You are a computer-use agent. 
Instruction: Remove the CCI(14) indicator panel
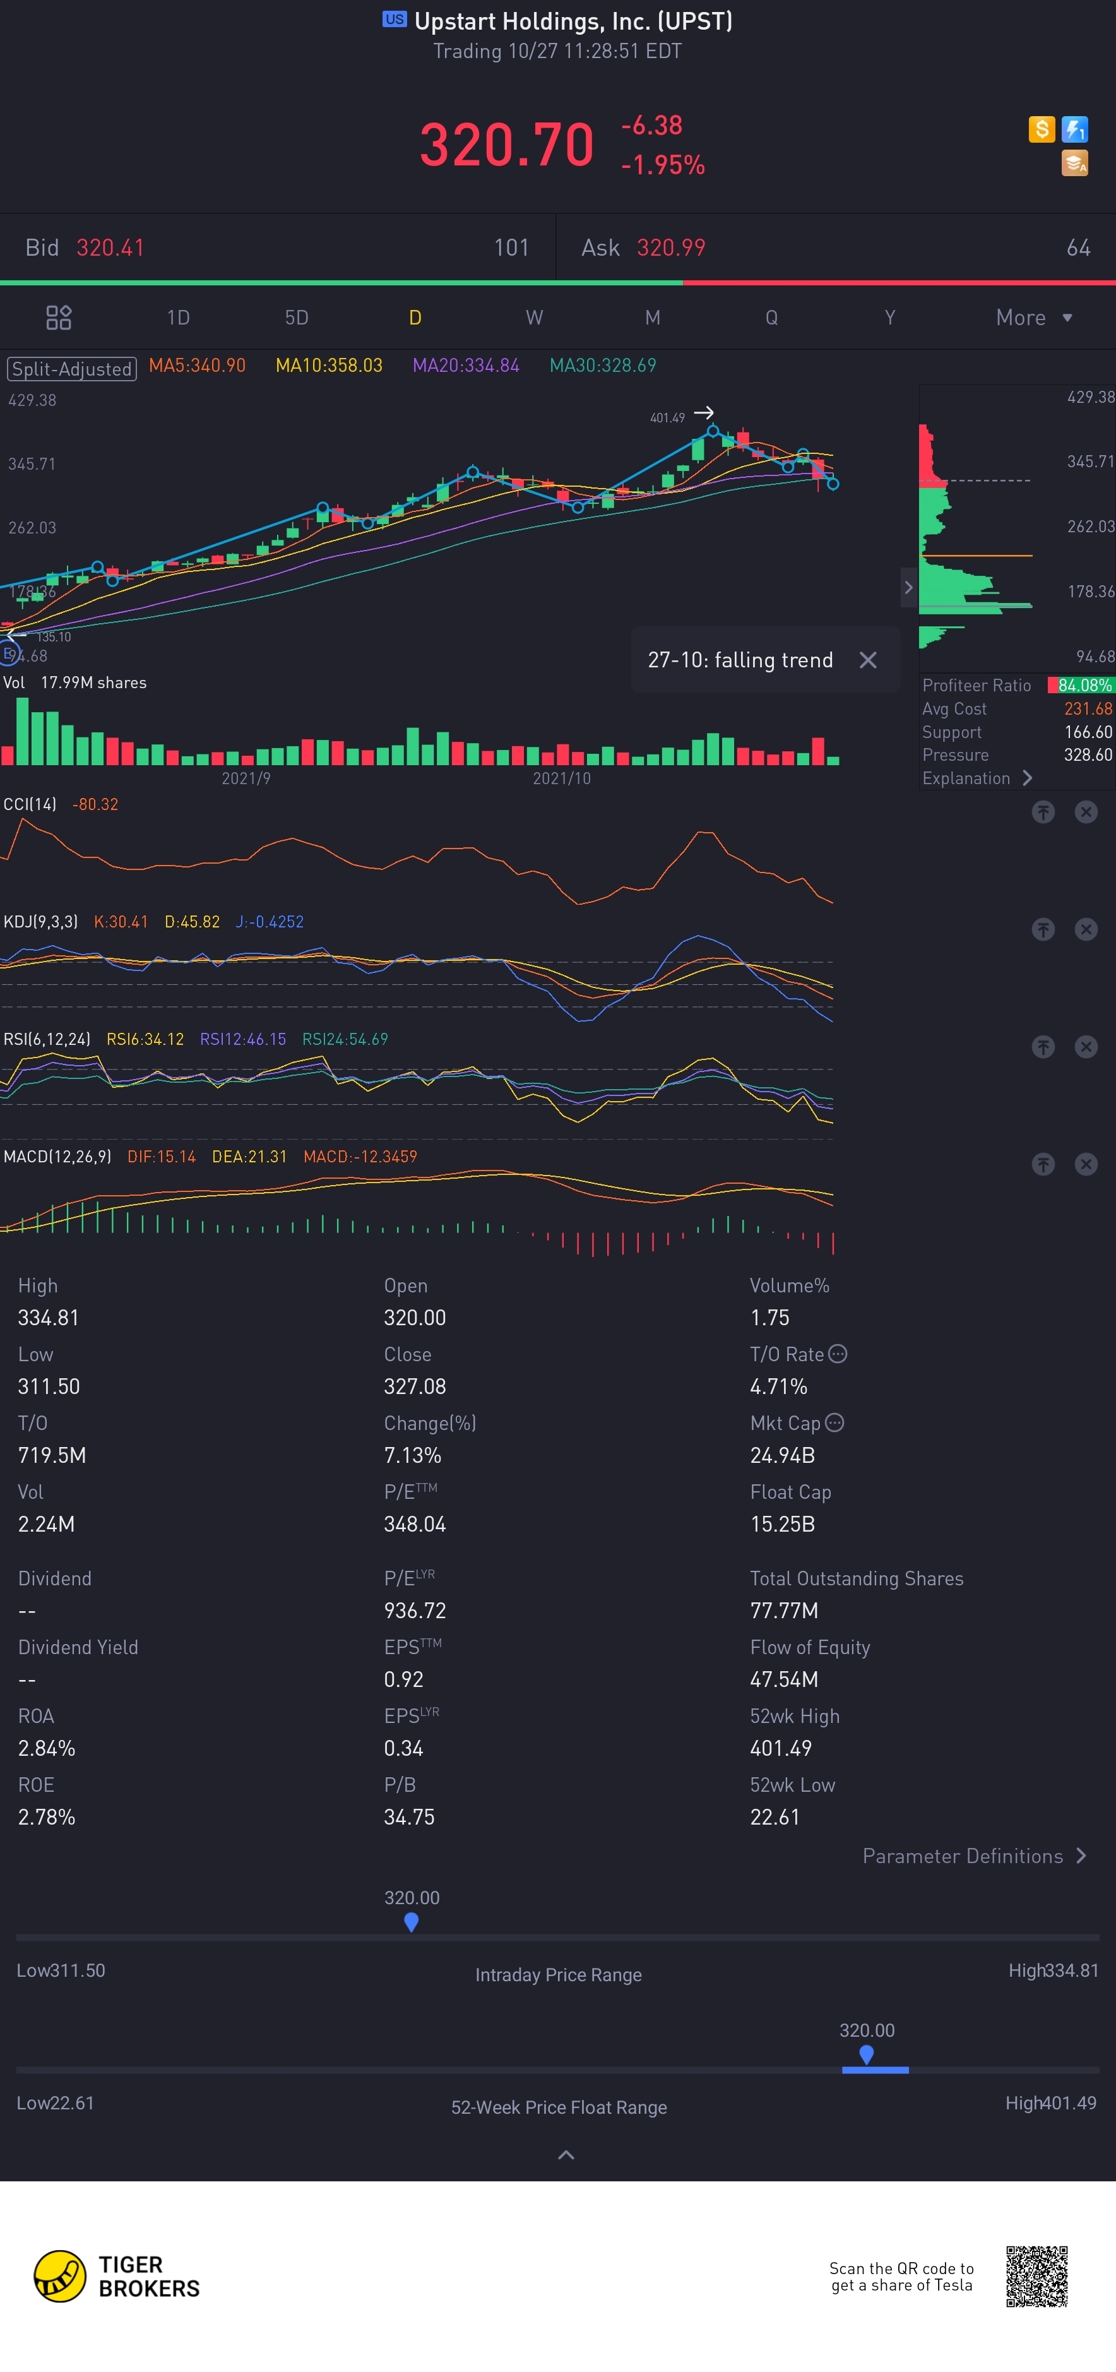click(1086, 812)
